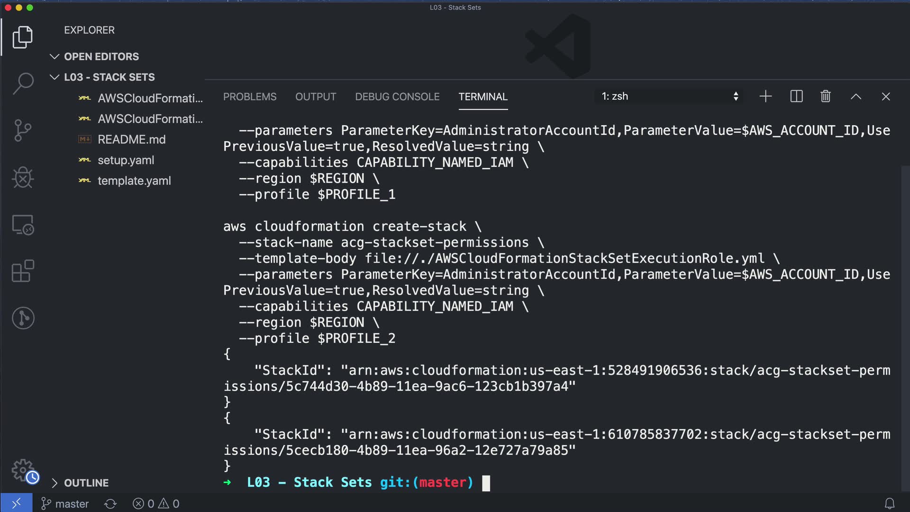Maximize the terminal panel size

point(855,97)
